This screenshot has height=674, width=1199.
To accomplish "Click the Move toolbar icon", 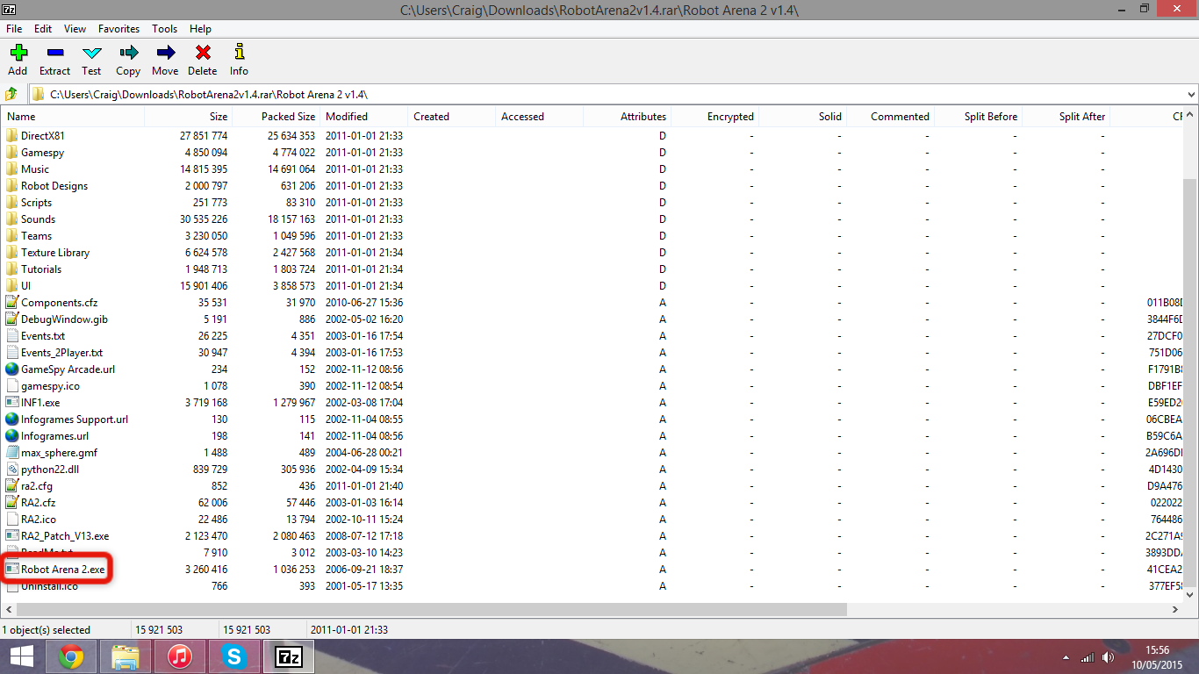I will click(x=165, y=53).
